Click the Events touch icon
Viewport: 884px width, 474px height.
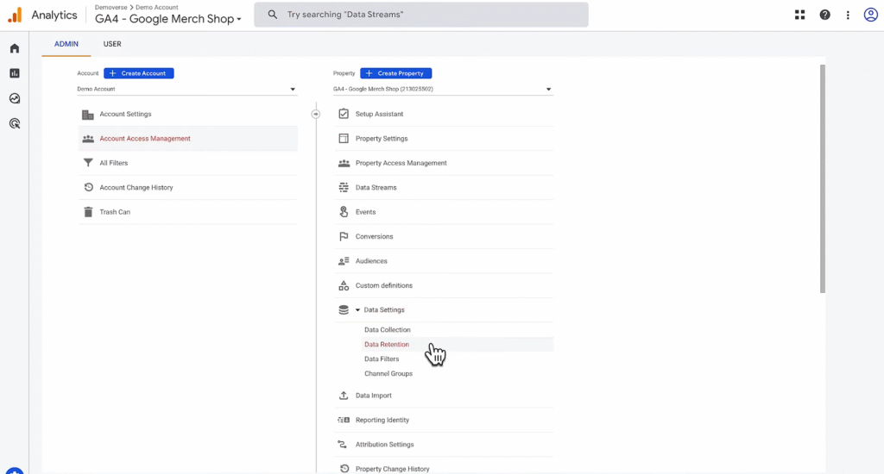(344, 212)
